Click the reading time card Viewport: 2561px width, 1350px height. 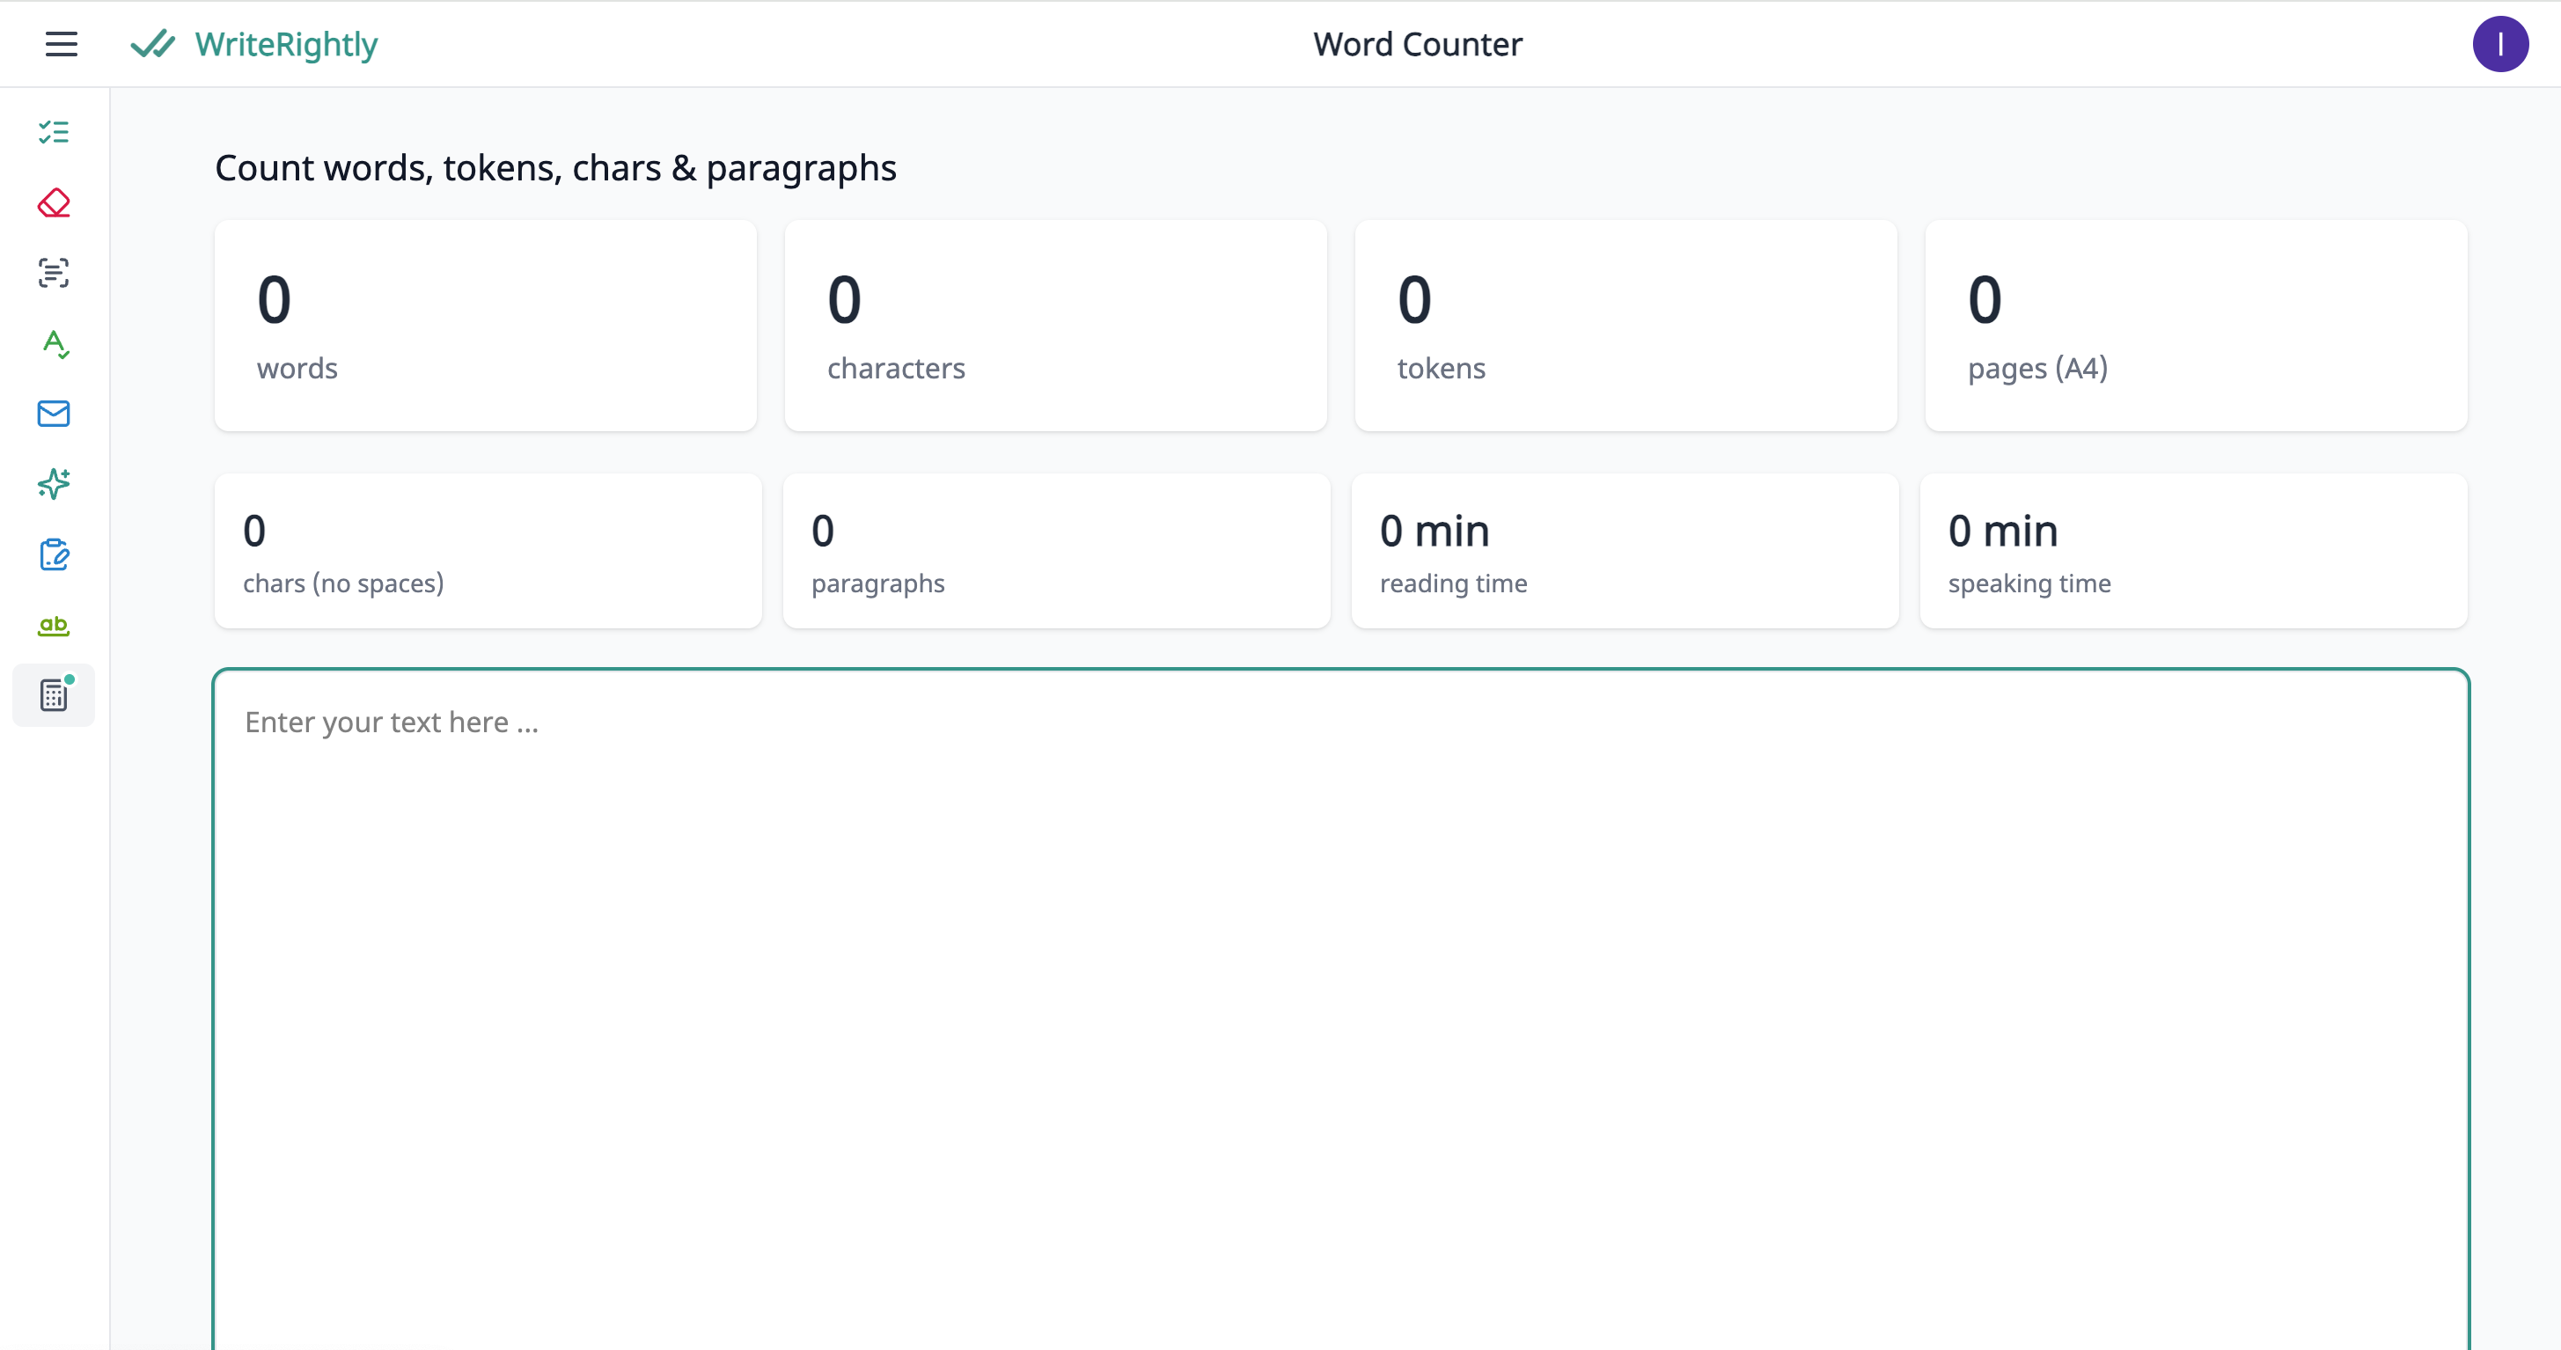click(1625, 551)
